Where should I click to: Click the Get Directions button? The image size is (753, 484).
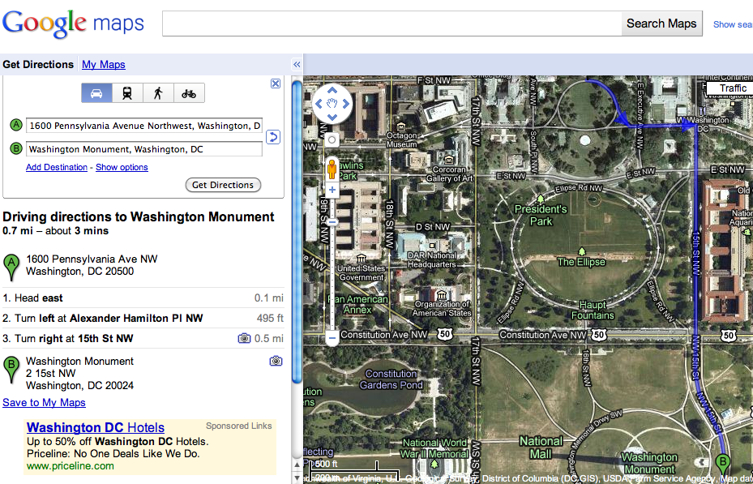pyautogui.click(x=223, y=185)
